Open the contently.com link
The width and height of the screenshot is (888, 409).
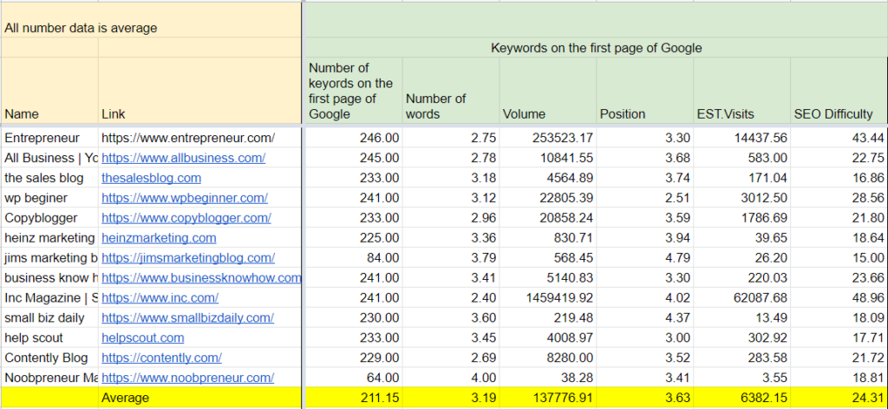pos(161,358)
